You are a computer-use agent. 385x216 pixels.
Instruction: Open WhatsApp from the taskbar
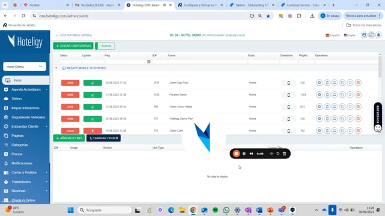226,210
